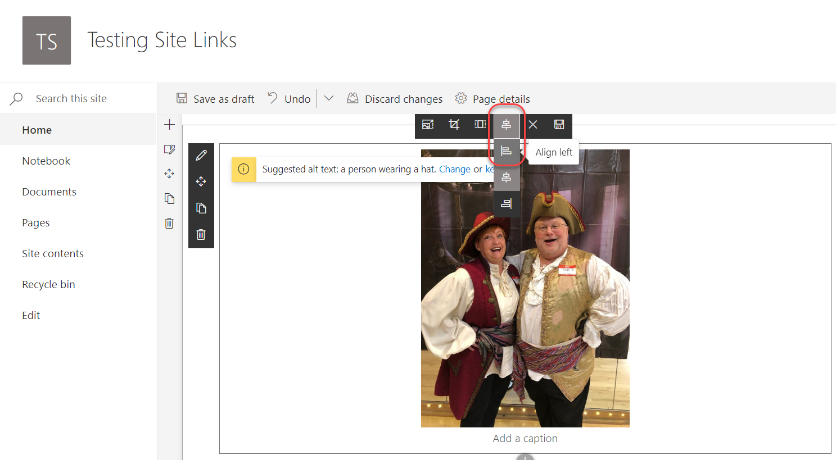Open section editing via pencil-square icon
Image resolution: width=836 pixels, height=460 pixels.
click(169, 149)
